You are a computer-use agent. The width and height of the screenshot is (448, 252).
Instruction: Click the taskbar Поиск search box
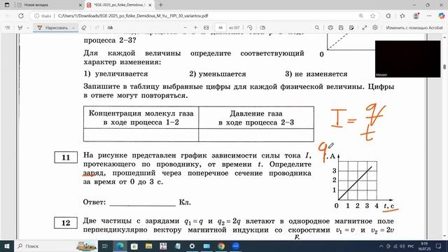pos(56,246)
